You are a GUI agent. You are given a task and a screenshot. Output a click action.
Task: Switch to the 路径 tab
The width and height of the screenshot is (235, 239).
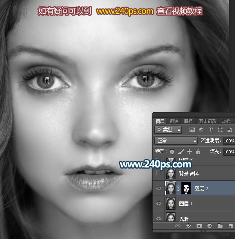pos(188,121)
